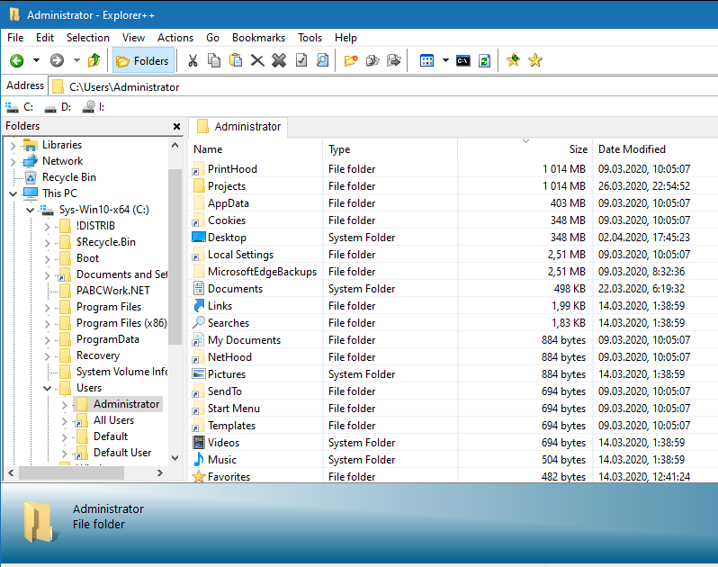The height and width of the screenshot is (567, 718).
Task: Open the Edit menu
Action: 45,38
